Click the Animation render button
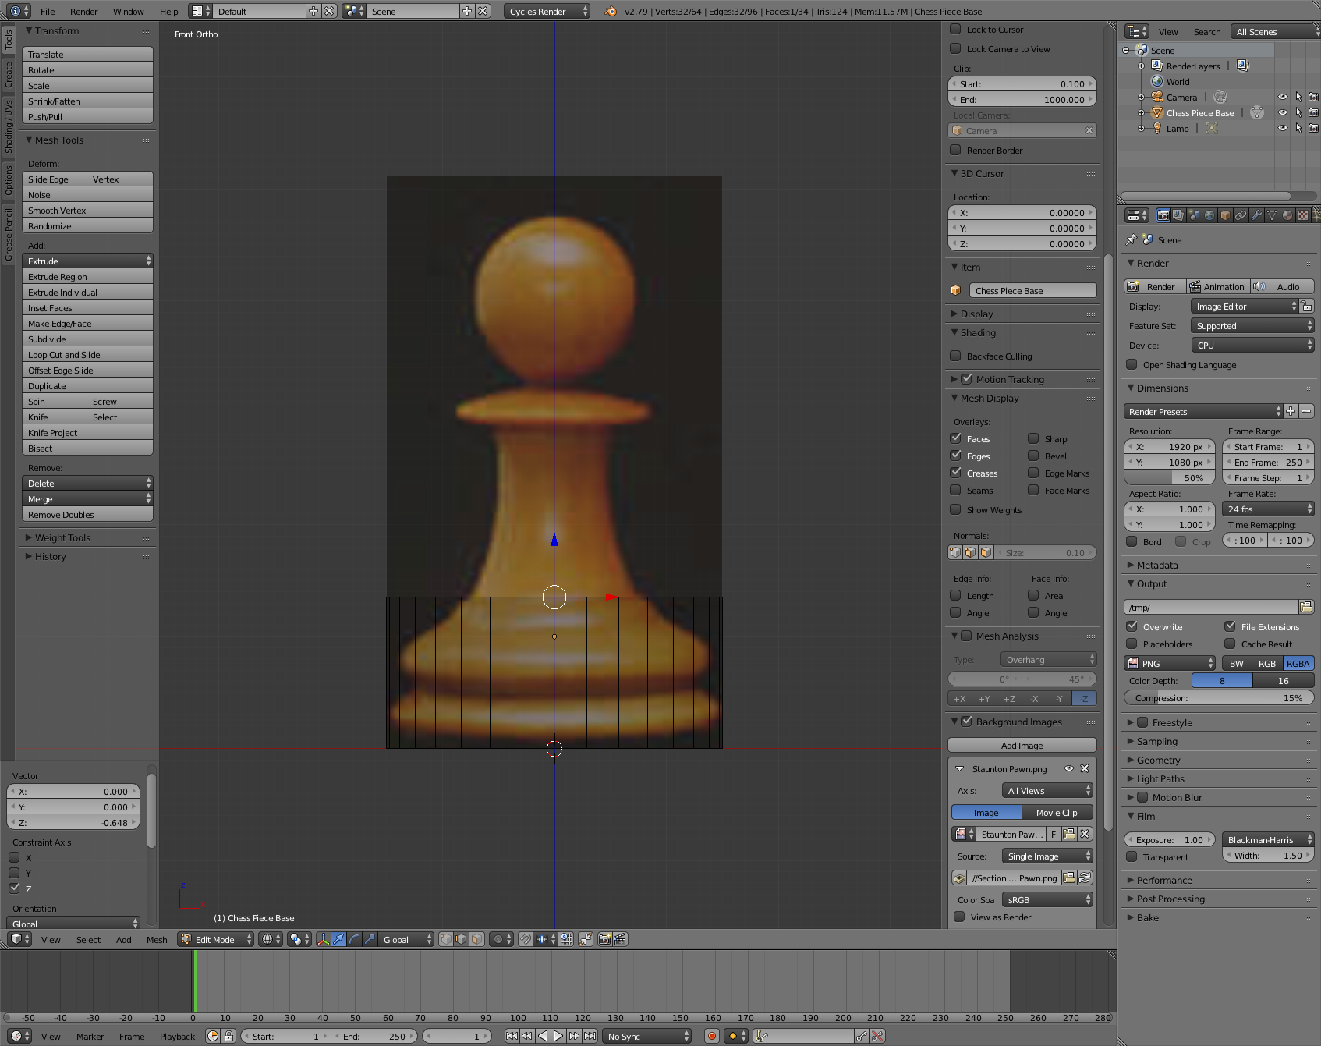 (x=1218, y=286)
